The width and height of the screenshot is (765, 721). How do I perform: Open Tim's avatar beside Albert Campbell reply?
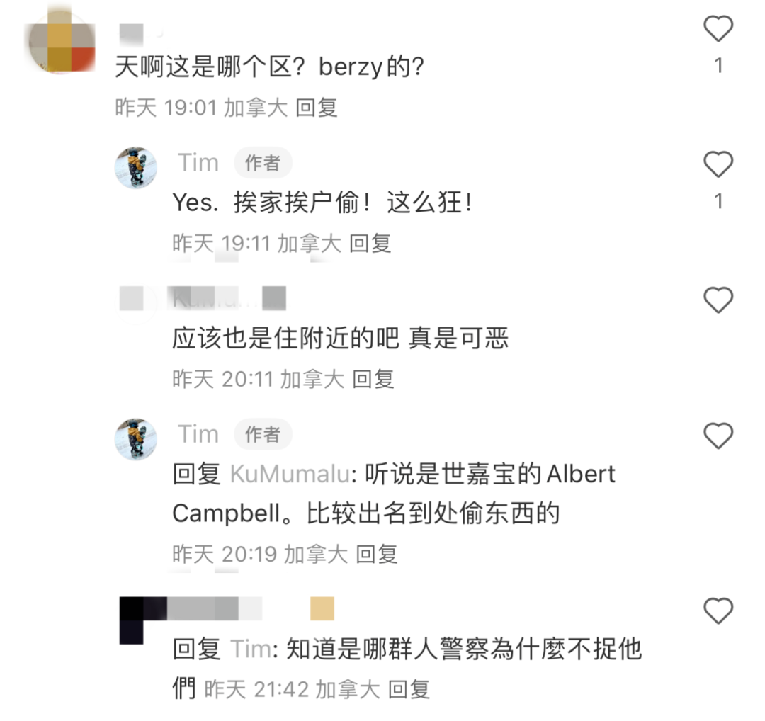[135, 439]
